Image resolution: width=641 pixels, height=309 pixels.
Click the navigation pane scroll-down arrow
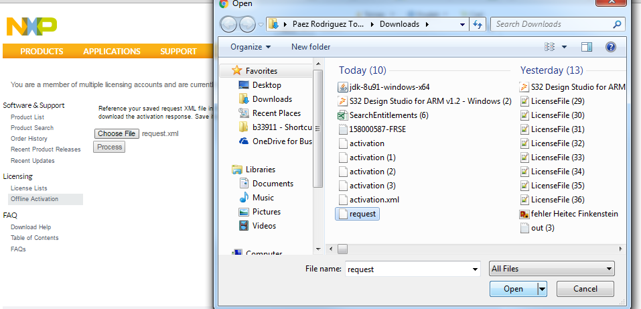tap(318, 249)
